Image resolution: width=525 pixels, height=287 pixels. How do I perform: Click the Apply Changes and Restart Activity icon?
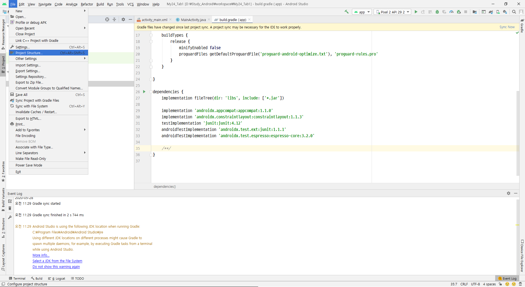tap(423, 12)
